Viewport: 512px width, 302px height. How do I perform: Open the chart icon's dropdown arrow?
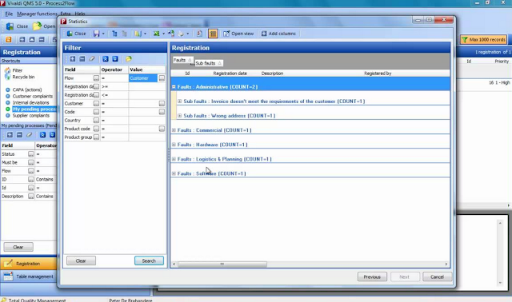click(145, 34)
